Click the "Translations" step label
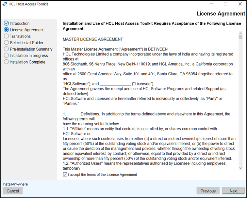247x198 pixels. click(x=20, y=36)
